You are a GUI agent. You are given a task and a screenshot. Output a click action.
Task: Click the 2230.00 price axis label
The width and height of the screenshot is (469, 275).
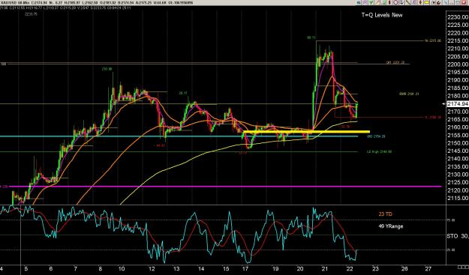pos(458,17)
